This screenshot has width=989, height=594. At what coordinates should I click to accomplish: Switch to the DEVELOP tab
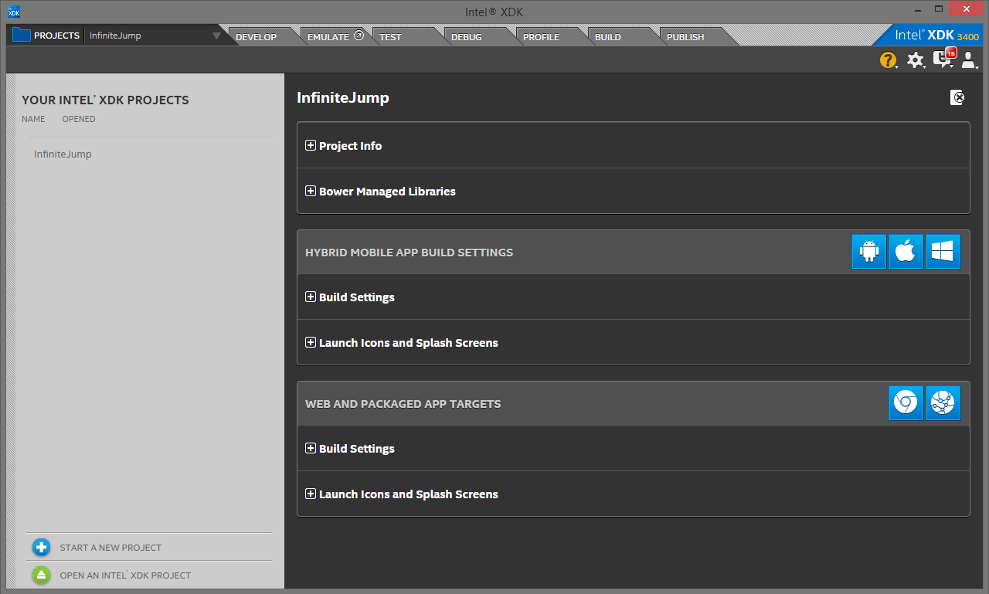coord(257,36)
